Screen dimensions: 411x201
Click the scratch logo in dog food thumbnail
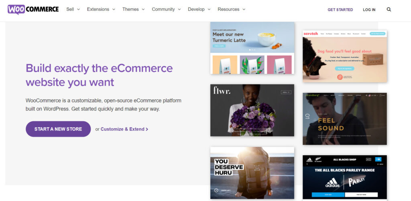click(311, 34)
